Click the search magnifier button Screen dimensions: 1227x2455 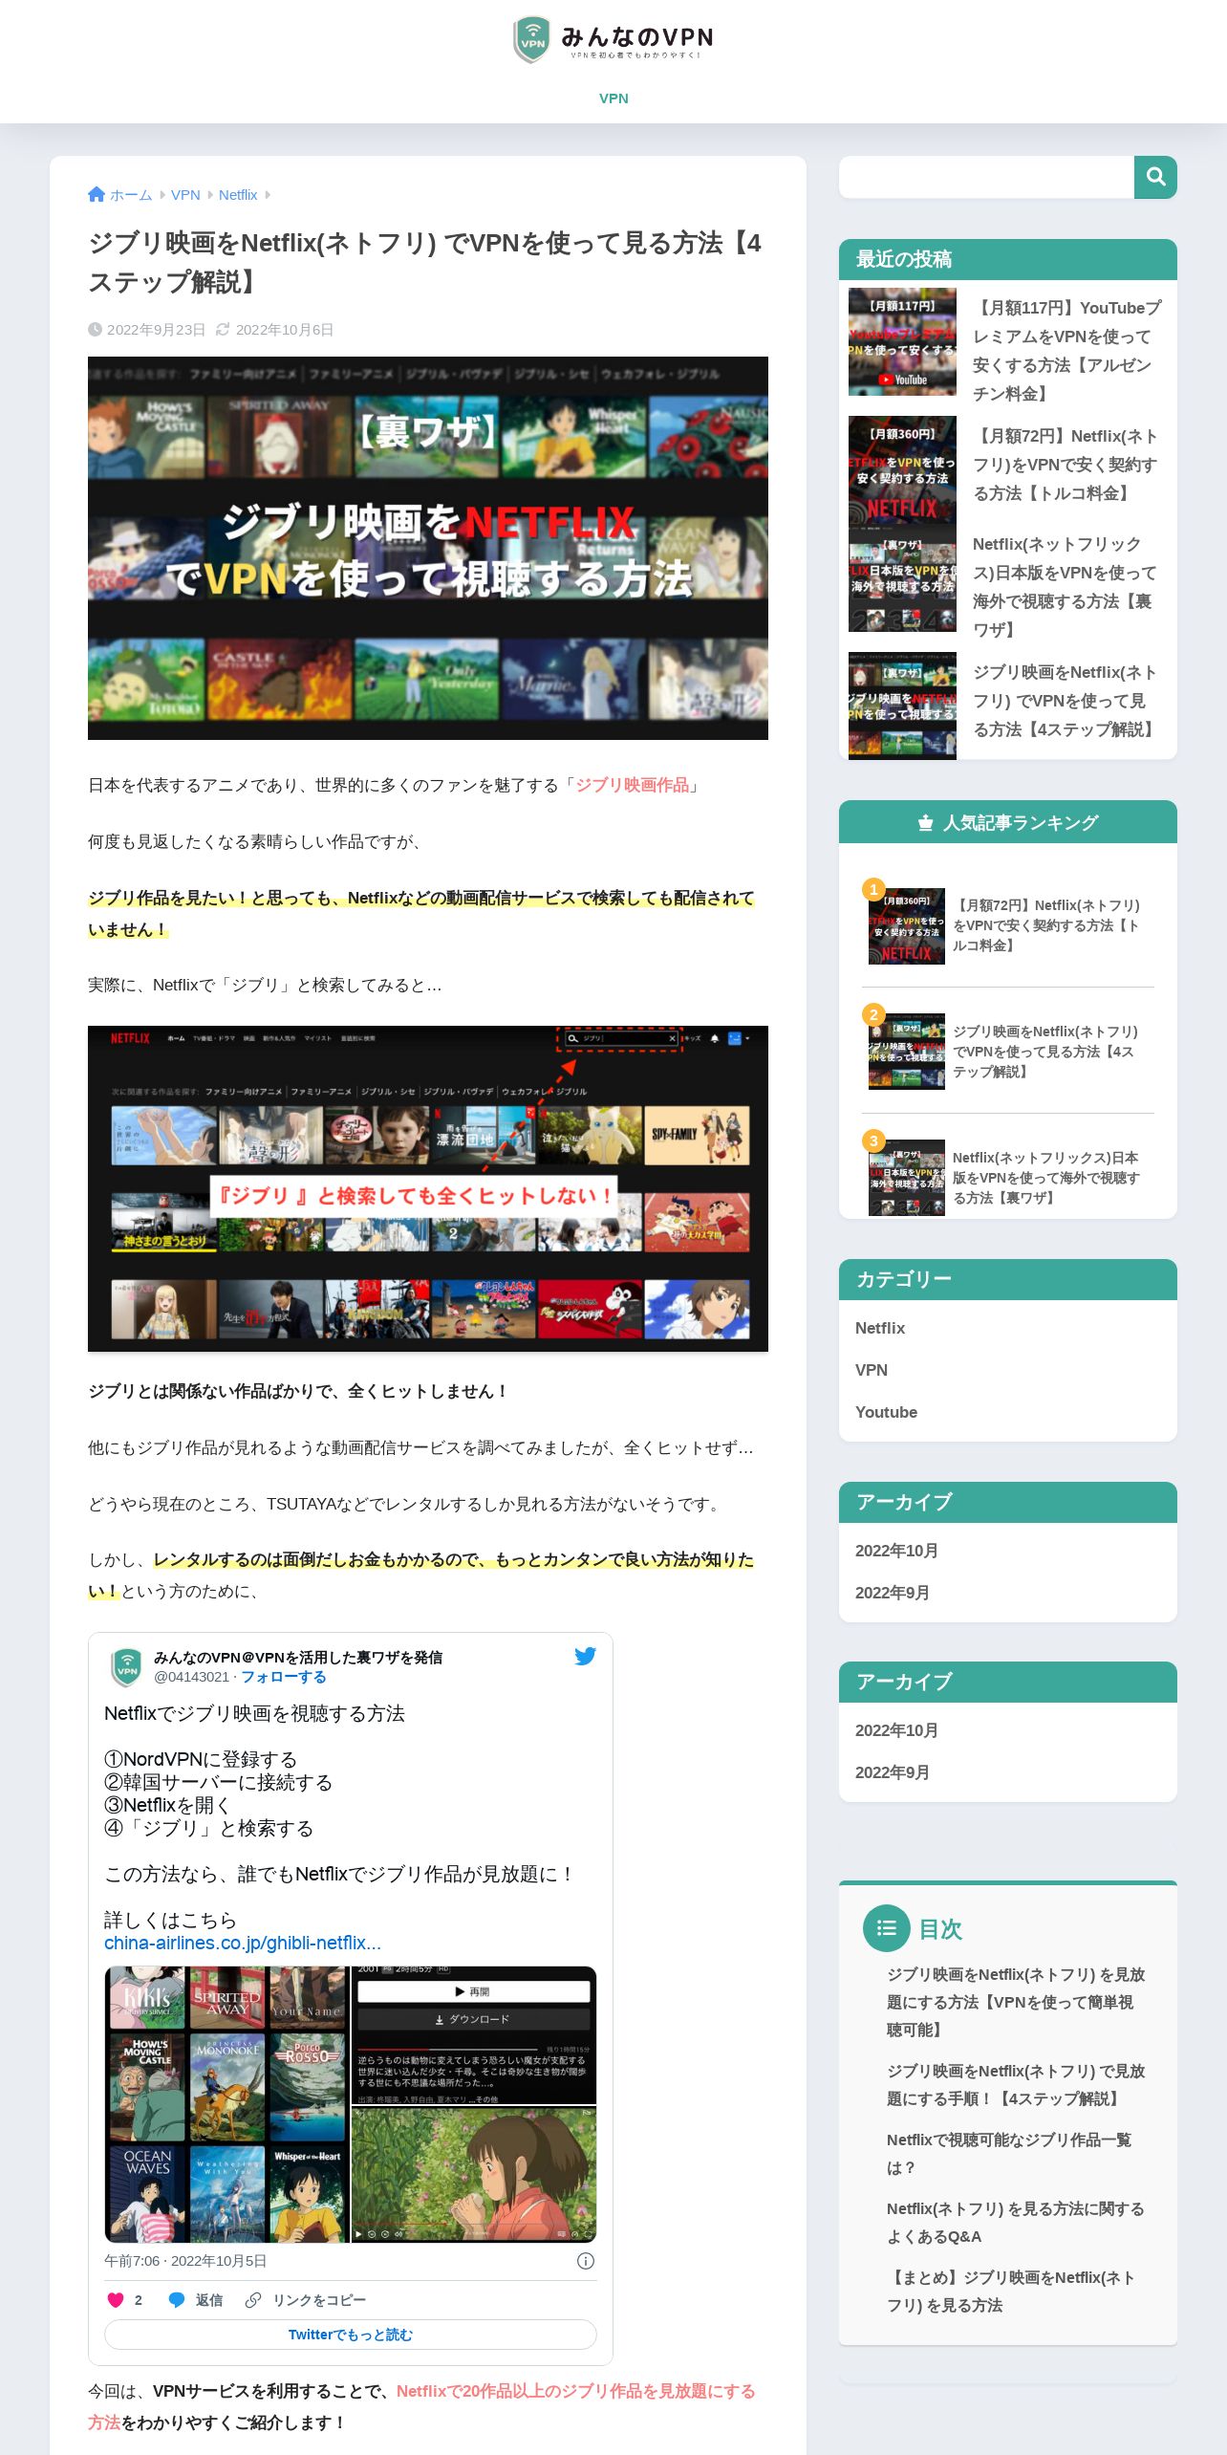tap(1155, 177)
